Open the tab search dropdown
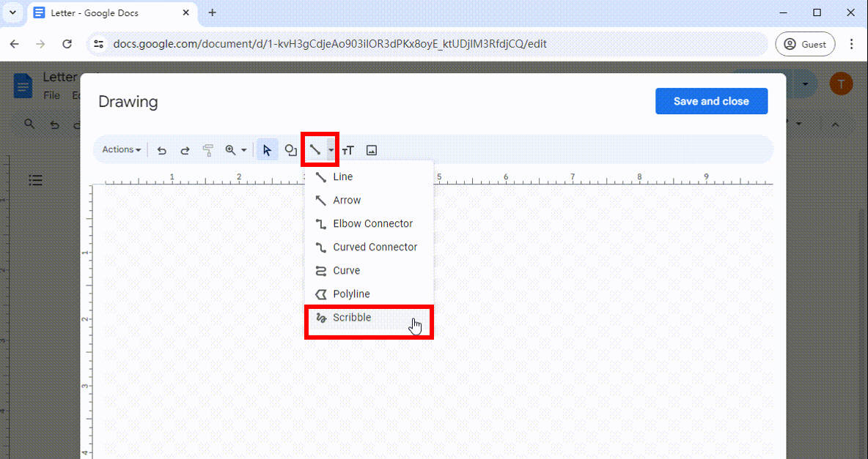Viewport: 868px width, 459px height. pos(12,12)
